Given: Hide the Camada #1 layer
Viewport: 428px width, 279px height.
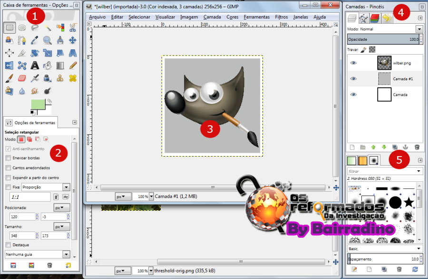Looking at the screenshot, I should (x=353, y=79).
